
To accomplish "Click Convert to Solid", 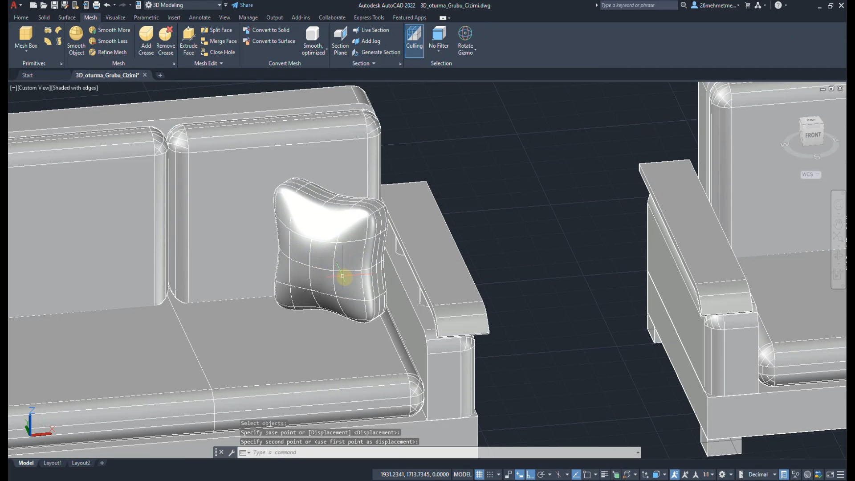I will pos(270,30).
